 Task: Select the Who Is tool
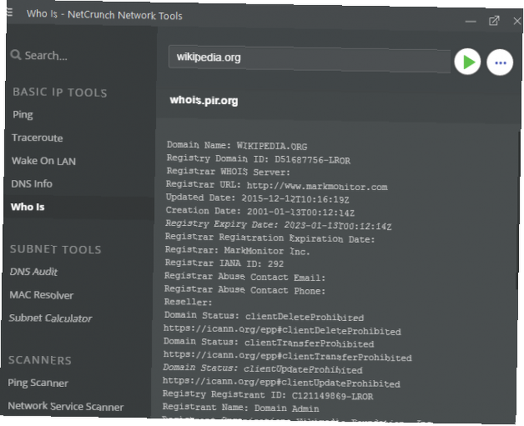27,207
